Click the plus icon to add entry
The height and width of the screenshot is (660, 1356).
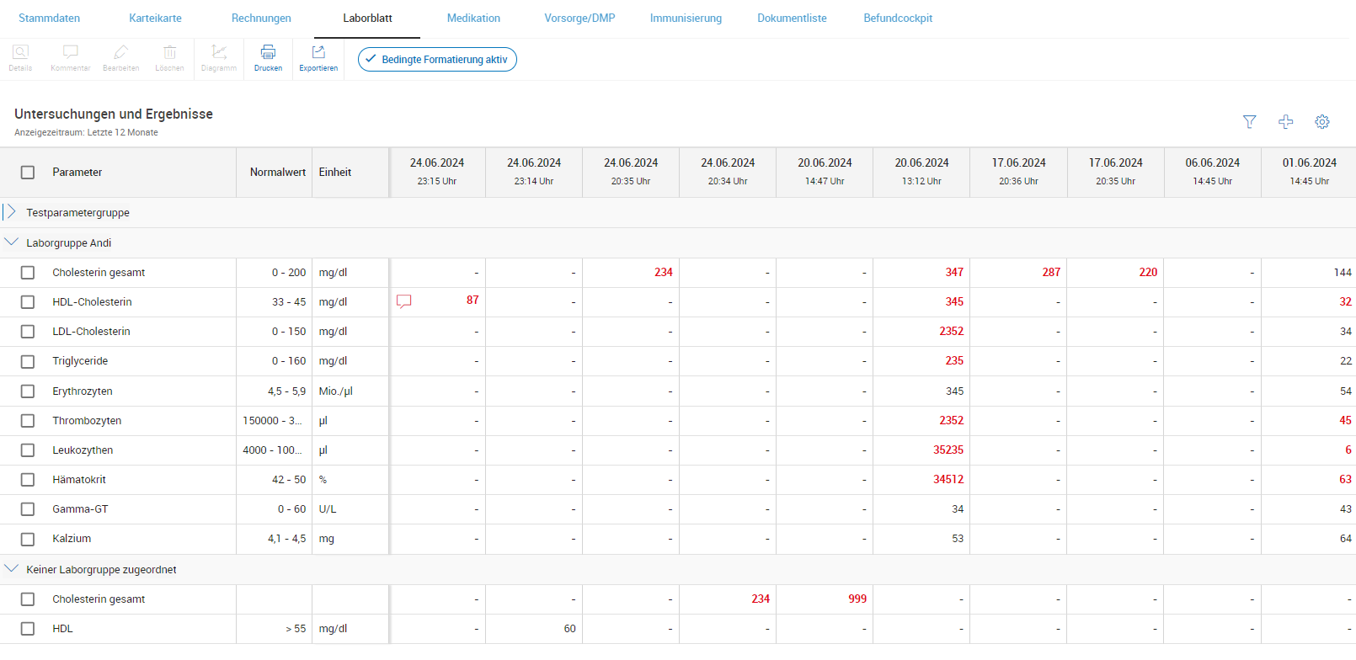click(x=1285, y=122)
